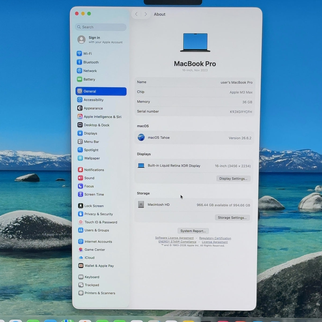Viewport: 322px width, 322px height.
Task: Open Regulatory Certification link
Action: pos(215,238)
